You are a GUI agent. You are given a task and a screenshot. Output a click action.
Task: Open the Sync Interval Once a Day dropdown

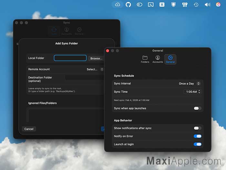[x=189, y=84]
